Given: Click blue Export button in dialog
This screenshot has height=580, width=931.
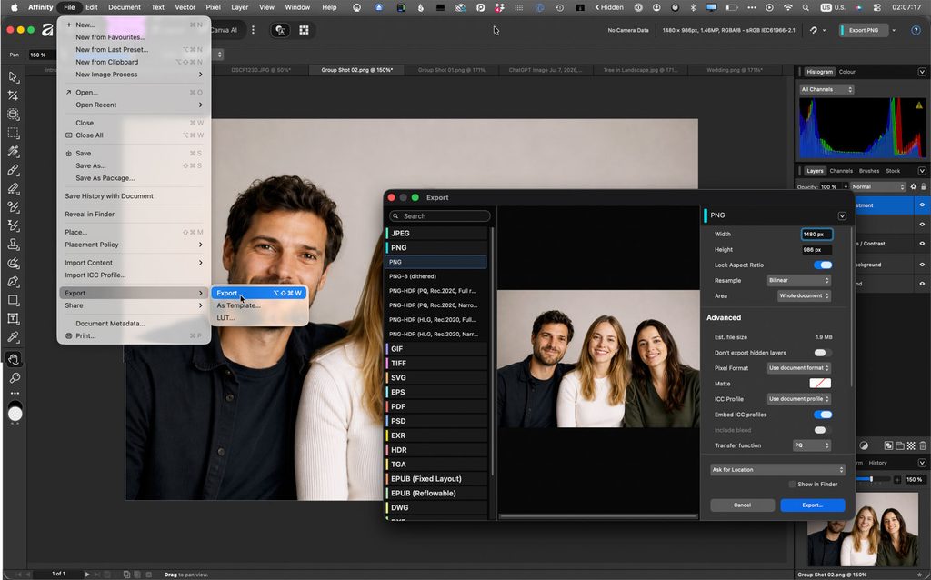Looking at the screenshot, I should 812,505.
